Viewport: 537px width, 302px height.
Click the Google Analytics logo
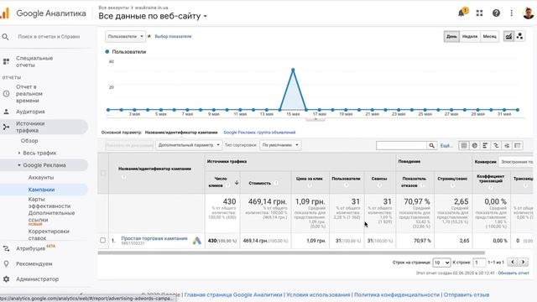coord(5,13)
